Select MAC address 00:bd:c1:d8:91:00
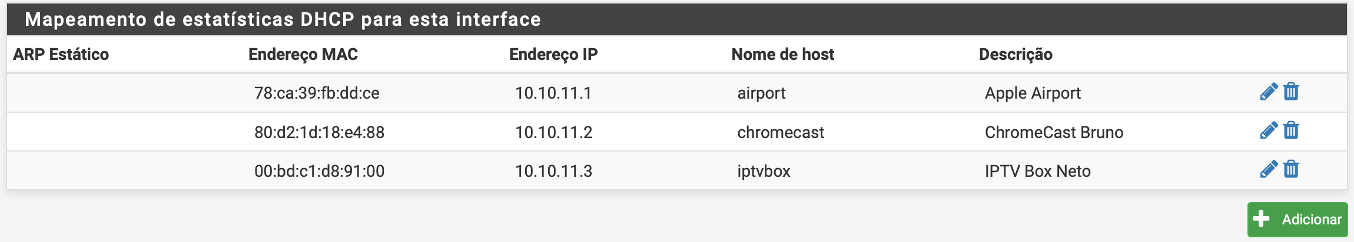Image resolution: width=1354 pixels, height=242 pixels. click(319, 171)
